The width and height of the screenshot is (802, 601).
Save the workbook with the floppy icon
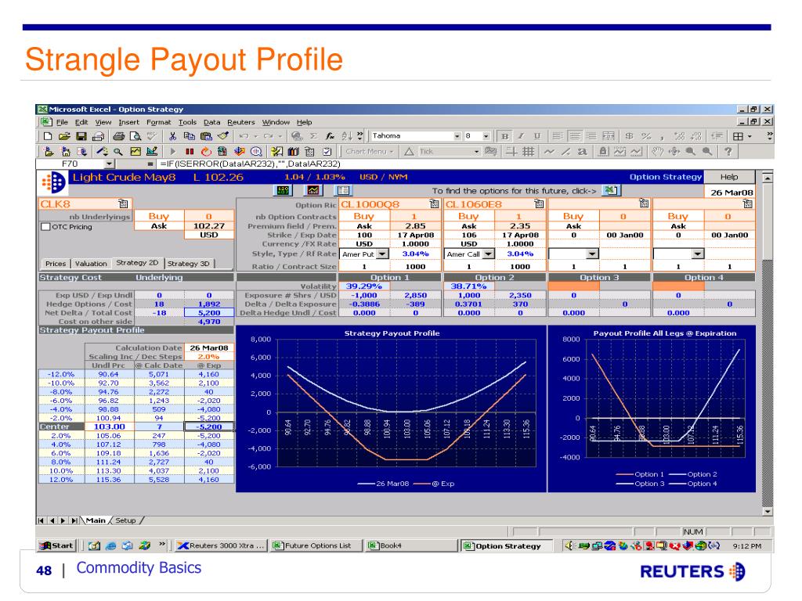point(81,136)
